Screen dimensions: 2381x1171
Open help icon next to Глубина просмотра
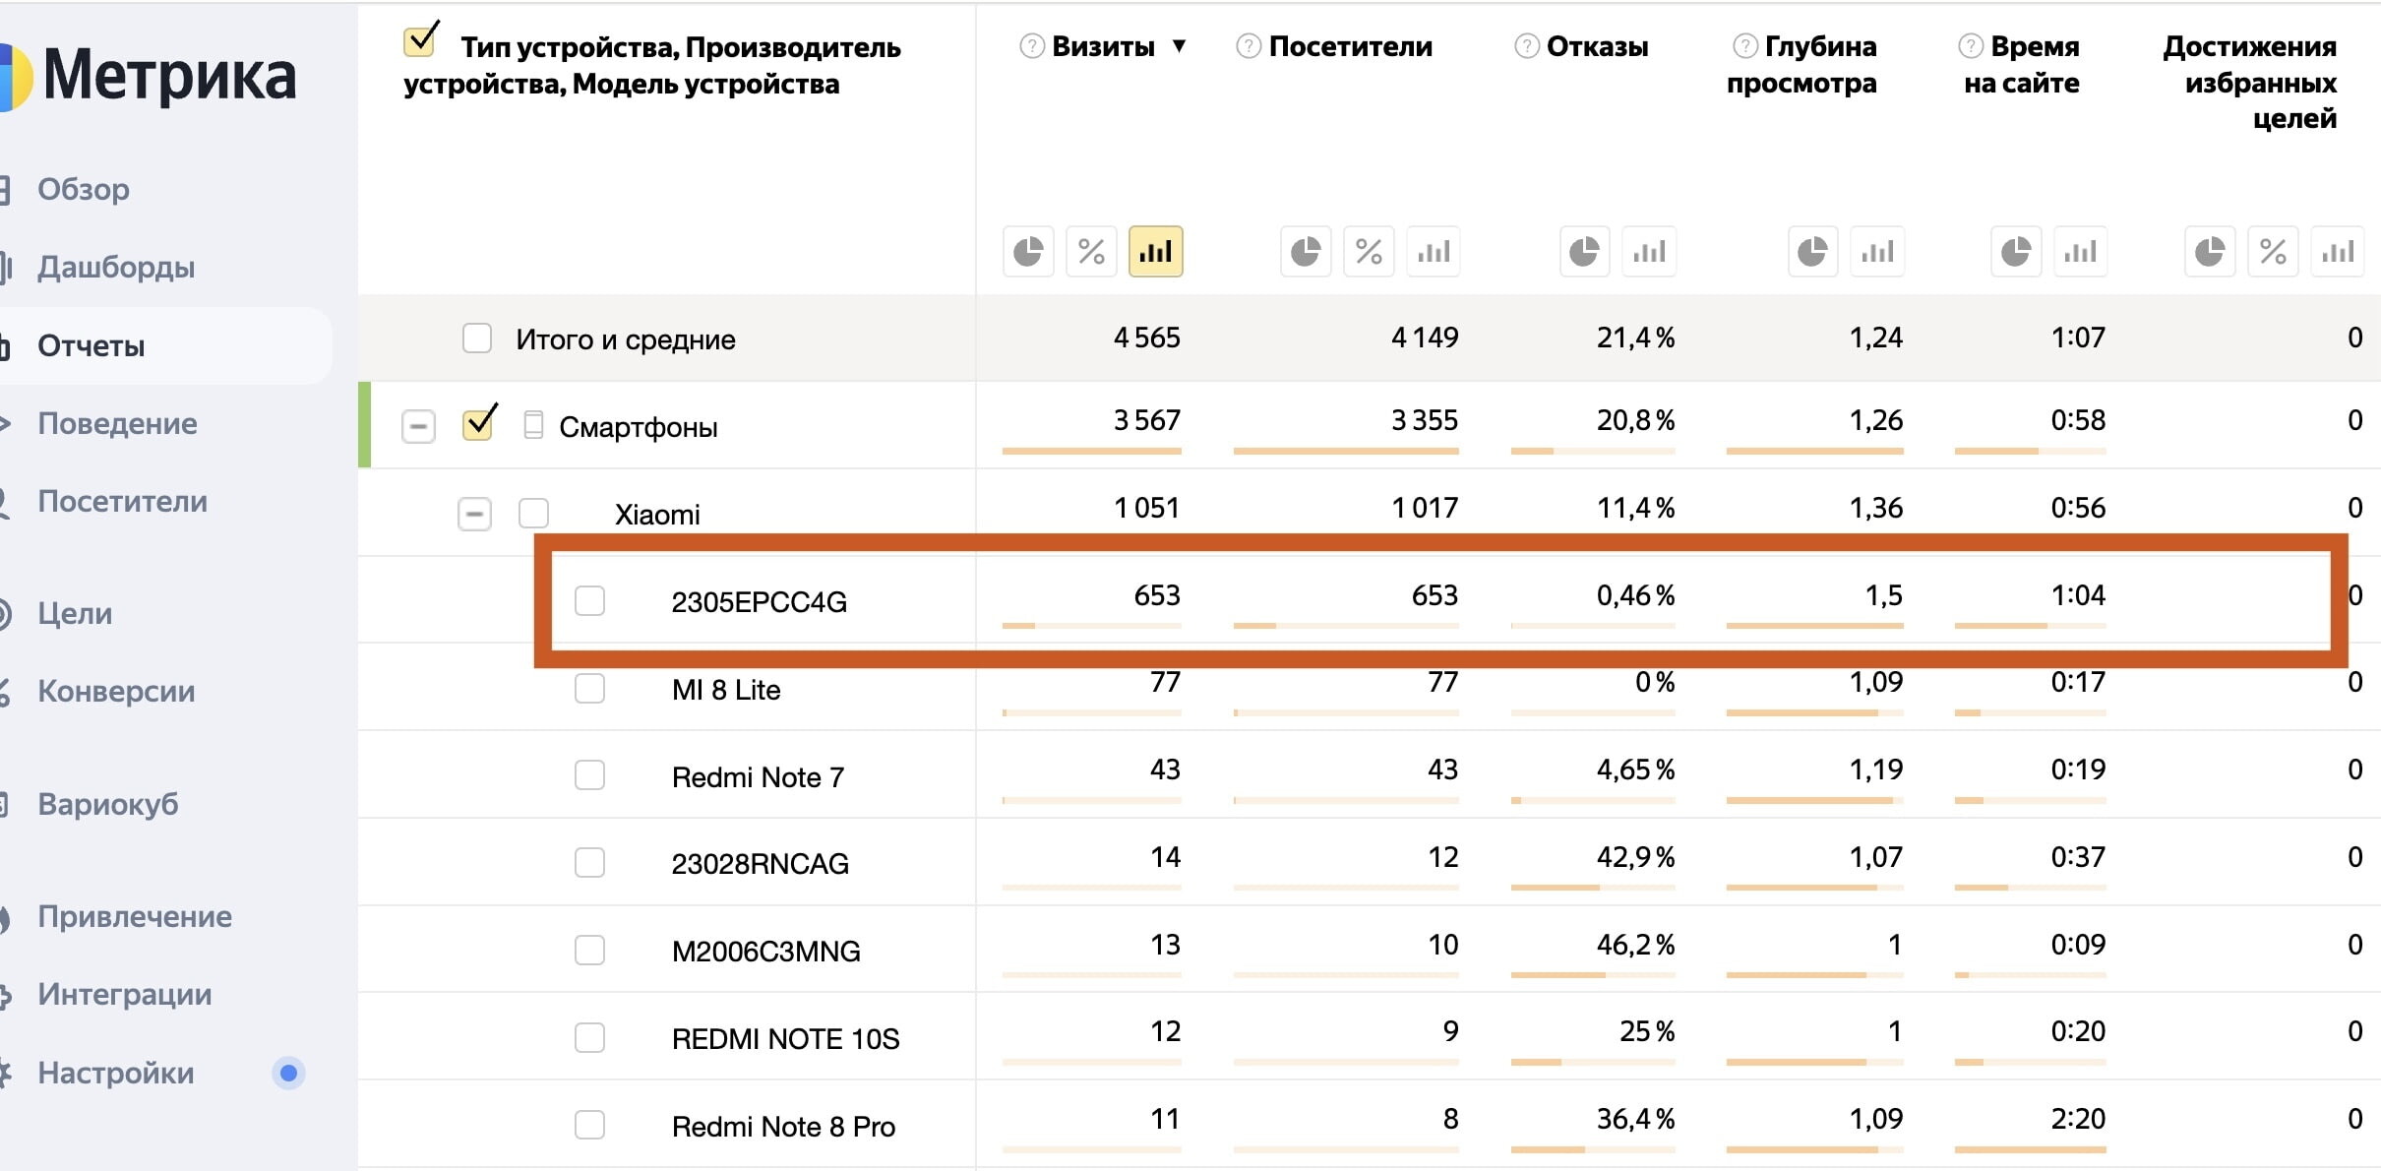pyautogui.click(x=1744, y=46)
